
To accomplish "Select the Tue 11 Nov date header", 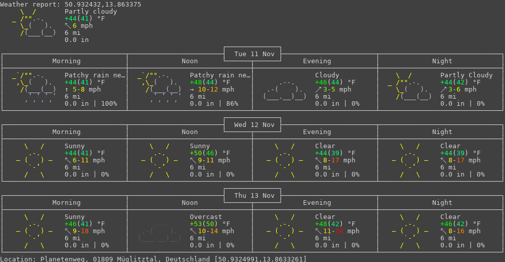I will tap(252, 54).
